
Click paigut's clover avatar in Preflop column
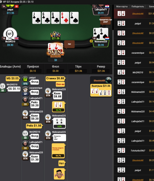25,79
